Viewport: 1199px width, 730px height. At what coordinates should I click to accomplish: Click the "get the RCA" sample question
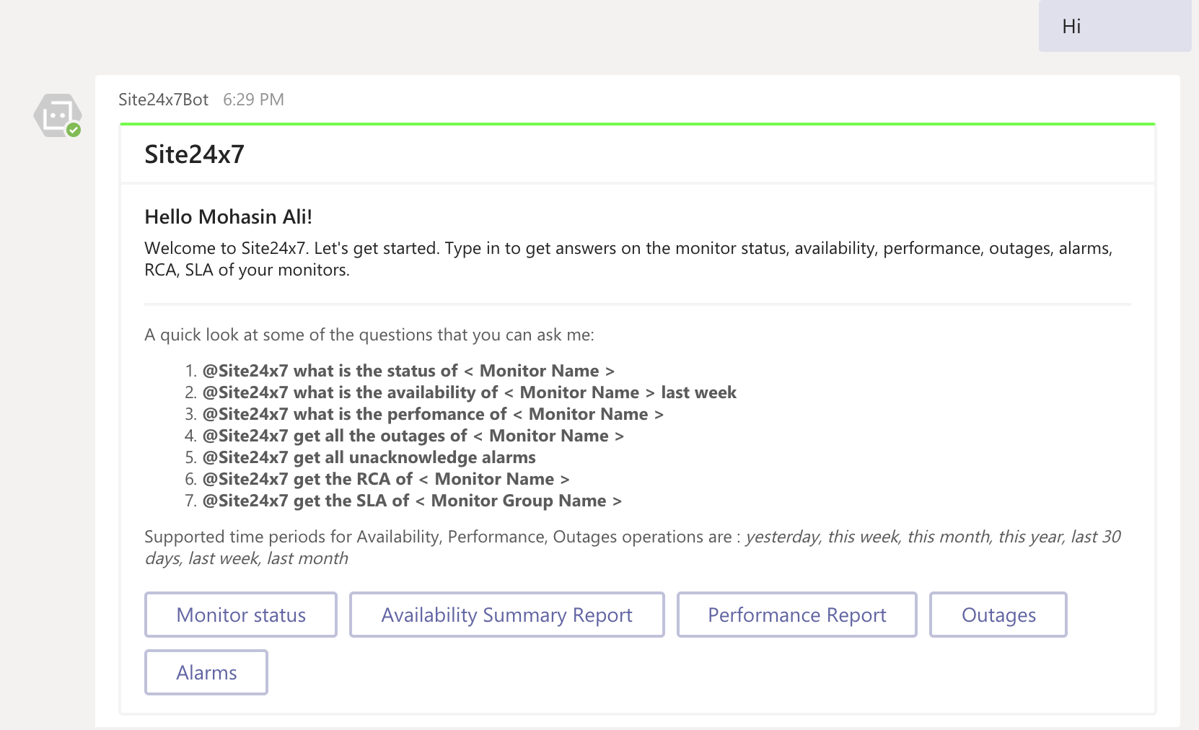(x=385, y=479)
